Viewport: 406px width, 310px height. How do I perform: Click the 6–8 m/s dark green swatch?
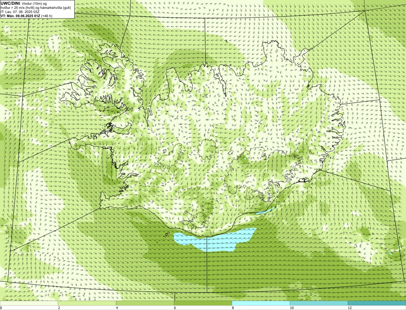pyautogui.click(x=203, y=303)
